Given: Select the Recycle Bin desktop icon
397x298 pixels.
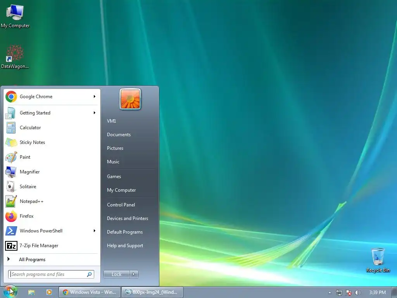Looking at the screenshot, I should pos(378,260).
